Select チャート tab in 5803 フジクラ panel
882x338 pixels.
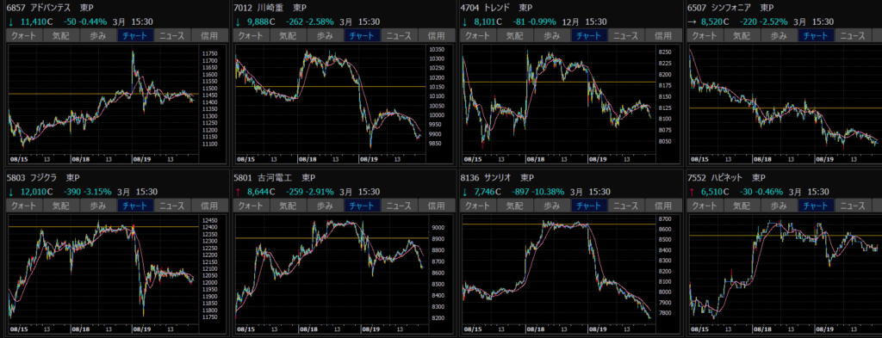coord(135,206)
